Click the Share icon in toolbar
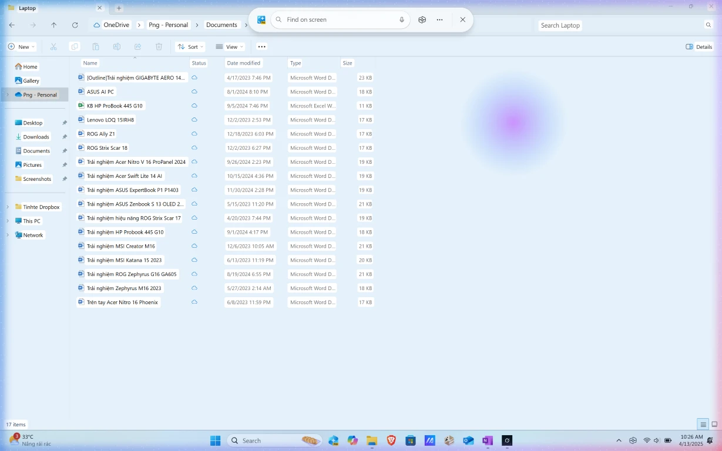 [137, 47]
